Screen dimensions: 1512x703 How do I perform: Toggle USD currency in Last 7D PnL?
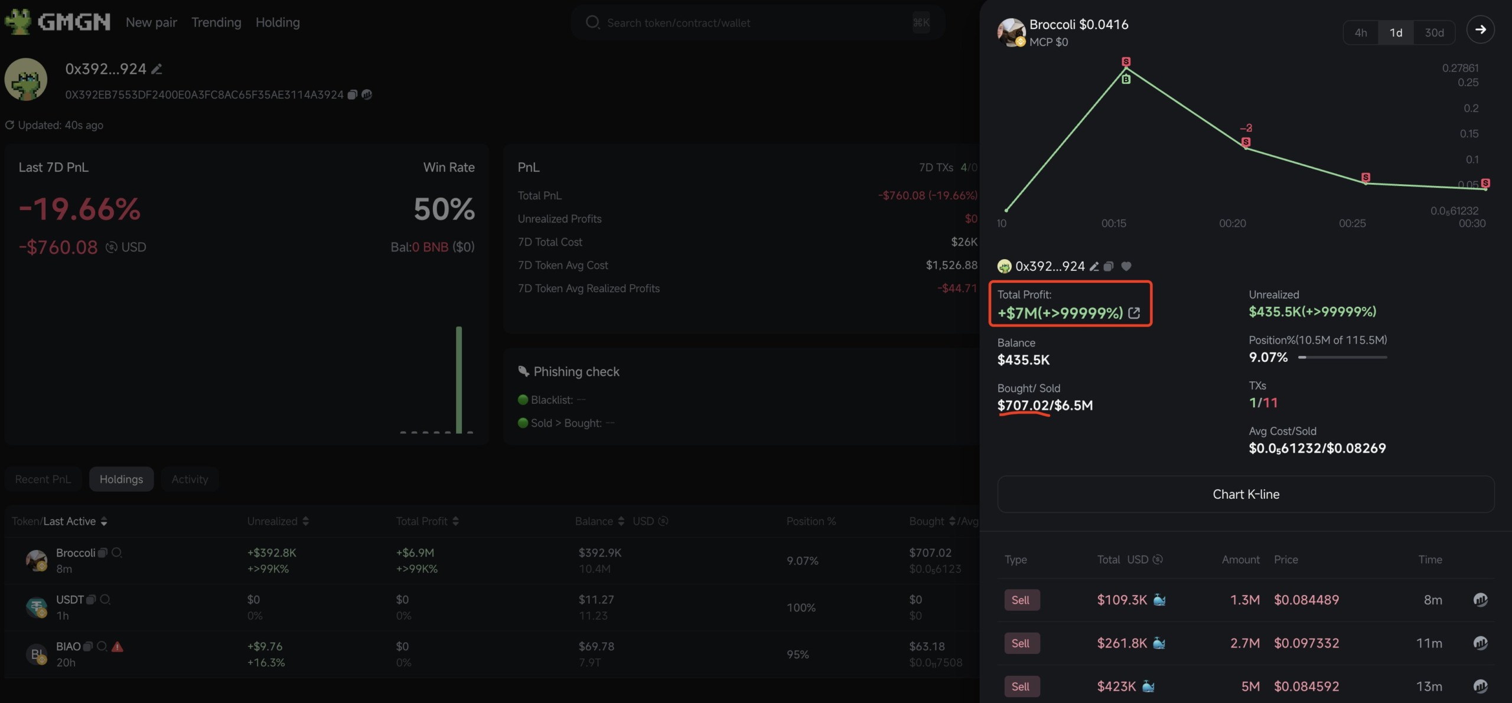pyautogui.click(x=111, y=247)
